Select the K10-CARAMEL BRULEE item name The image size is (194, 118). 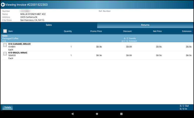[x=20, y=44]
